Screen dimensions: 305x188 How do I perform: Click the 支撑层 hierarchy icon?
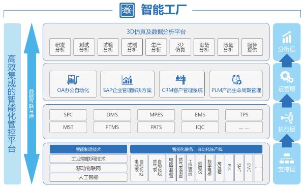(x=287, y=159)
